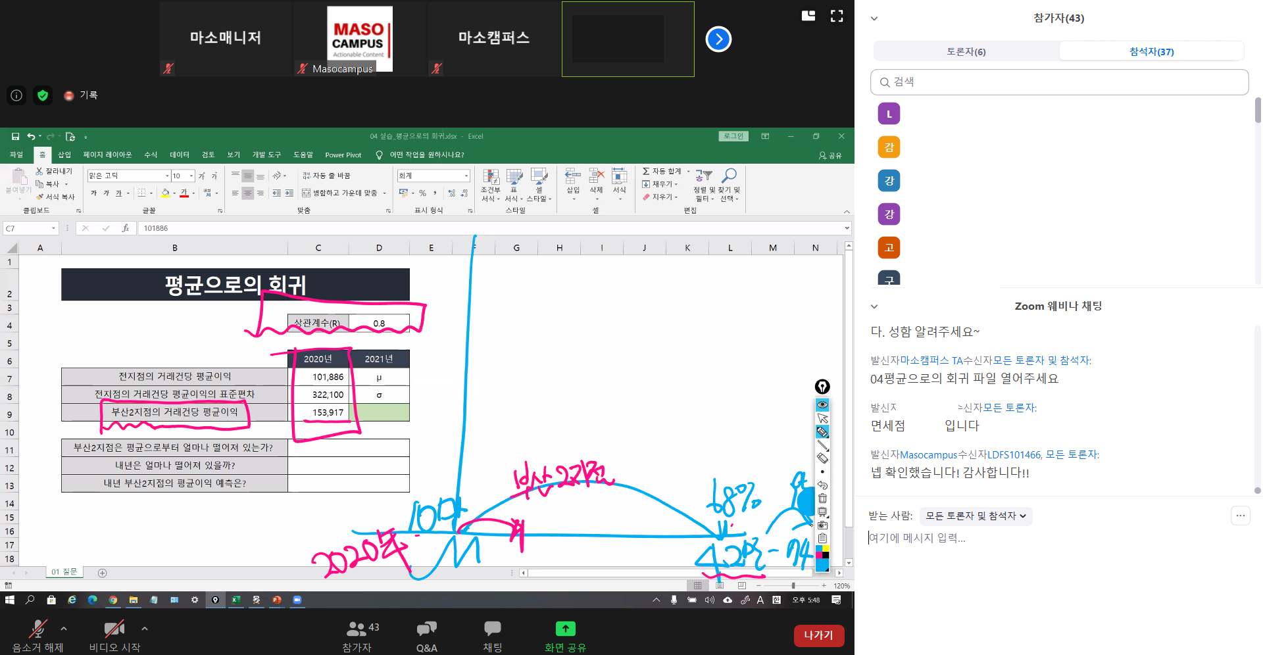
Task: Switch the video layout view icon
Action: pos(808,16)
